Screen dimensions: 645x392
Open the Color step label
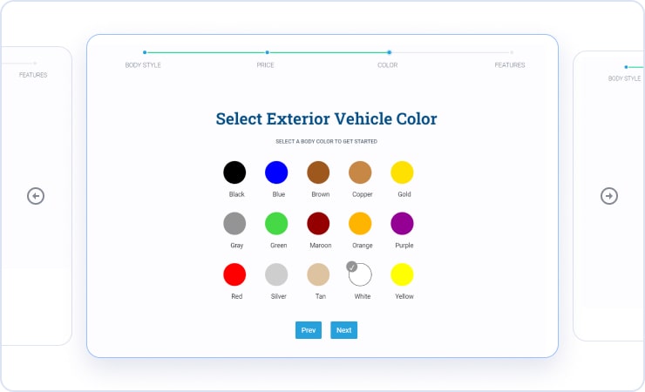(388, 65)
